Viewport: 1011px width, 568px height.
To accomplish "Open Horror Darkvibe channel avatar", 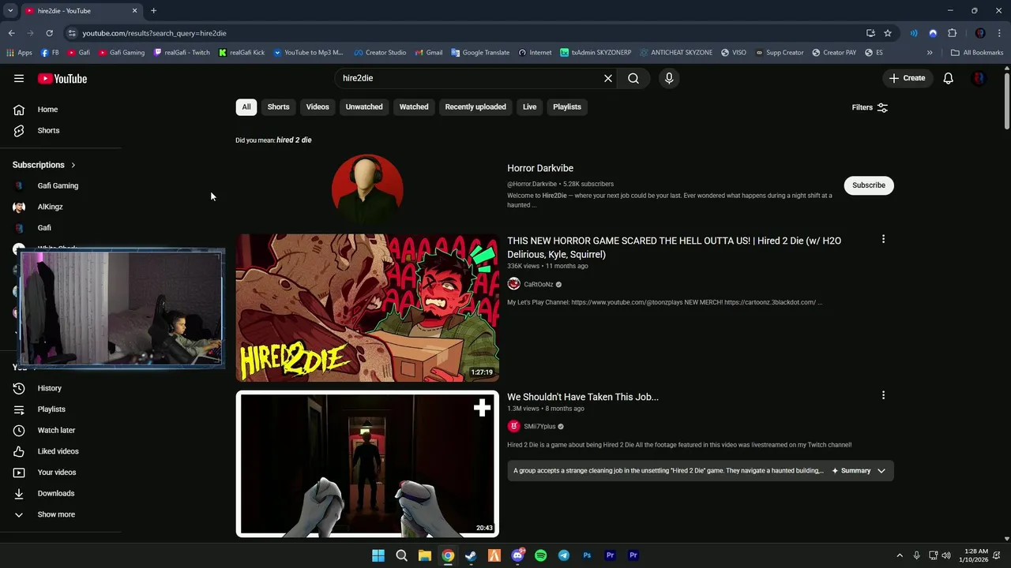I will pos(367,189).
